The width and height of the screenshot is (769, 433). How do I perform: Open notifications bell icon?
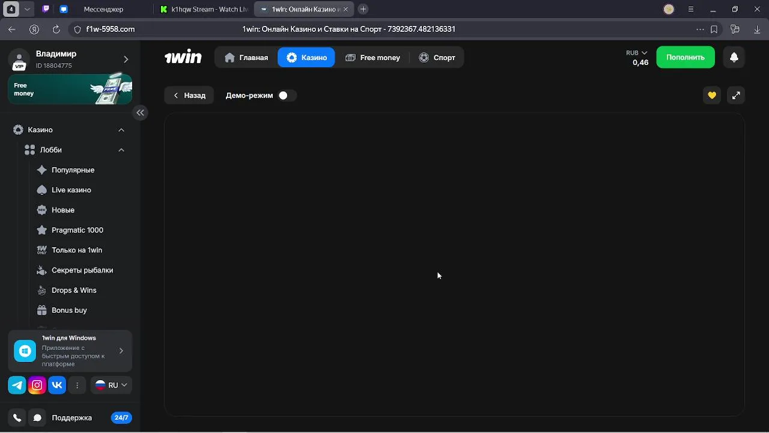coord(734,57)
